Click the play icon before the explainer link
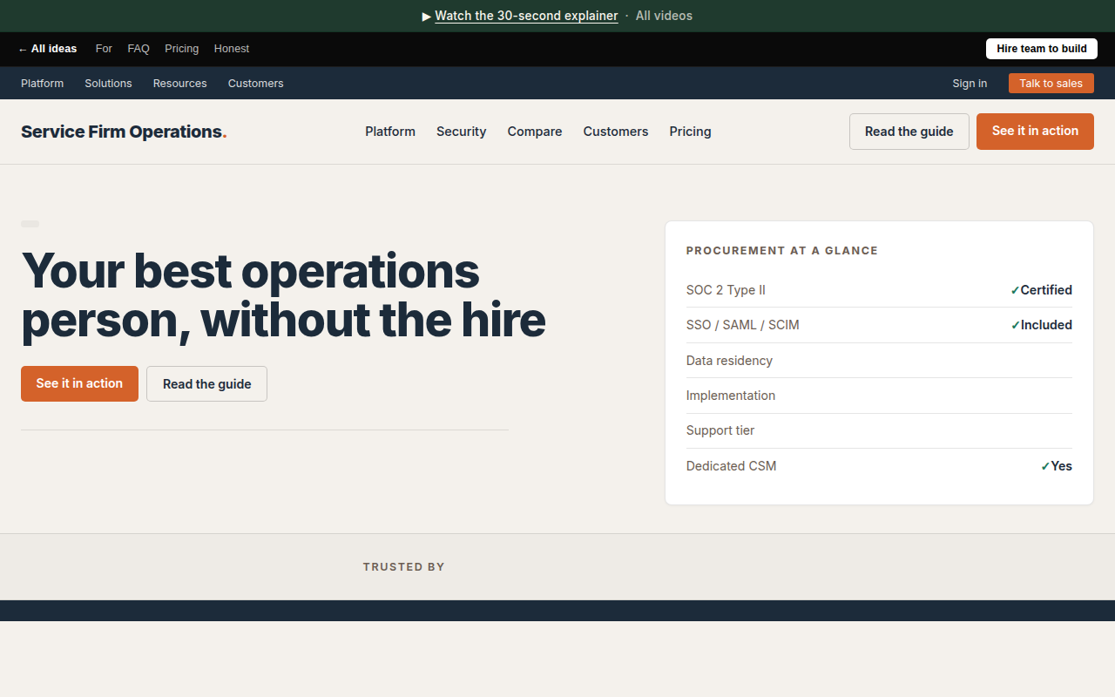 pyautogui.click(x=427, y=16)
